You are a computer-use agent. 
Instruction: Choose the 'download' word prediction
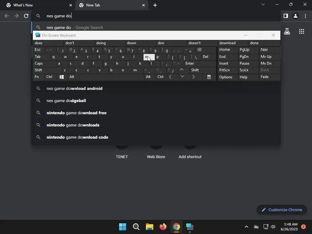click(x=233, y=43)
